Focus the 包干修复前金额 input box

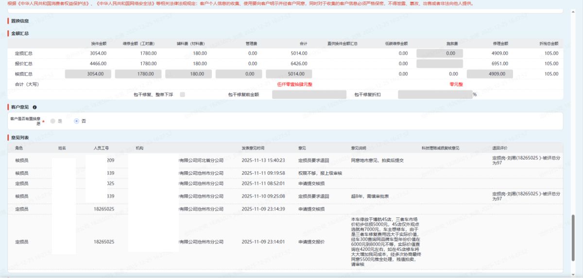click(309, 95)
